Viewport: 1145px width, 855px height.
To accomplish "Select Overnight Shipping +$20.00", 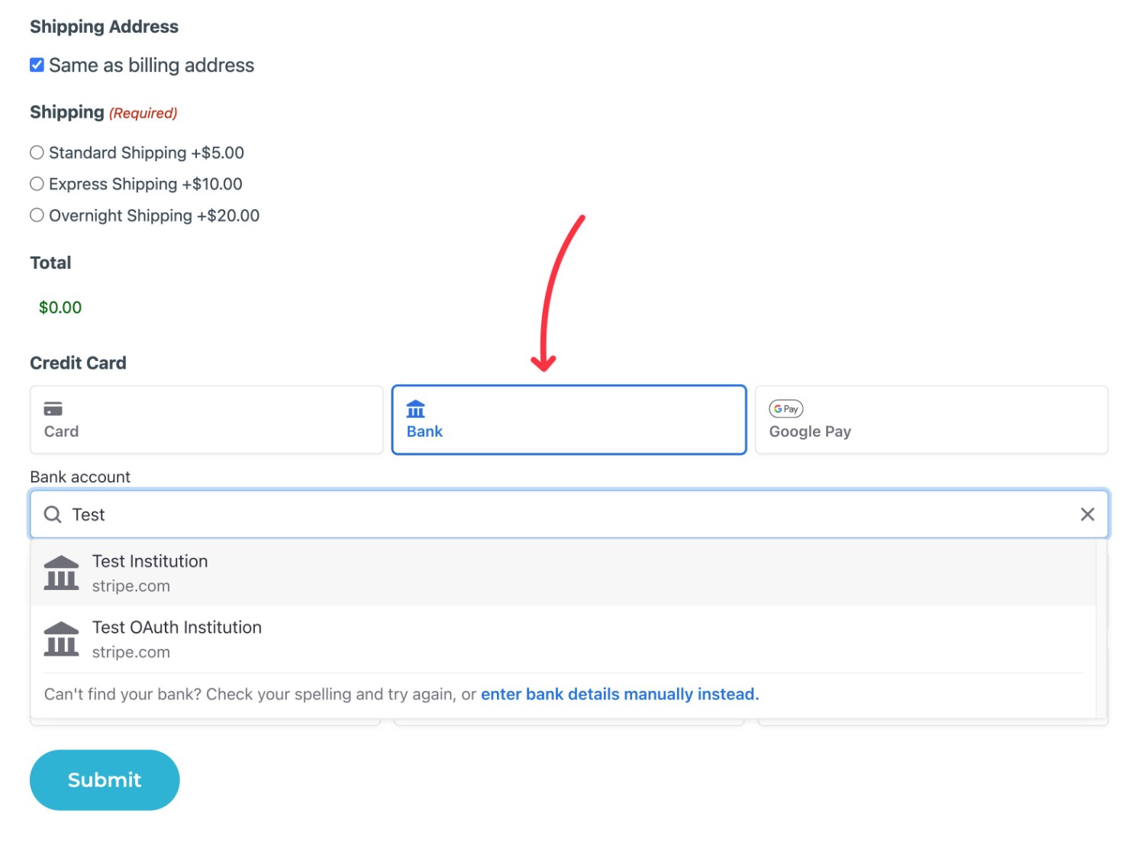I will tap(37, 215).
